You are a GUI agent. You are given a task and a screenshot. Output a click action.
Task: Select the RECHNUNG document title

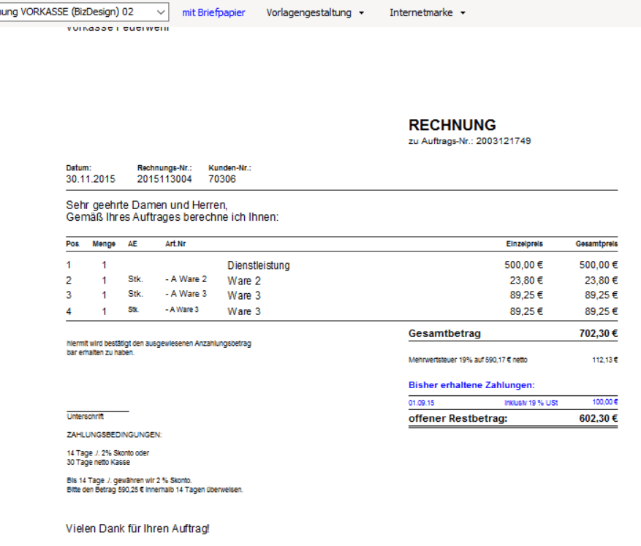pos(452,125)
